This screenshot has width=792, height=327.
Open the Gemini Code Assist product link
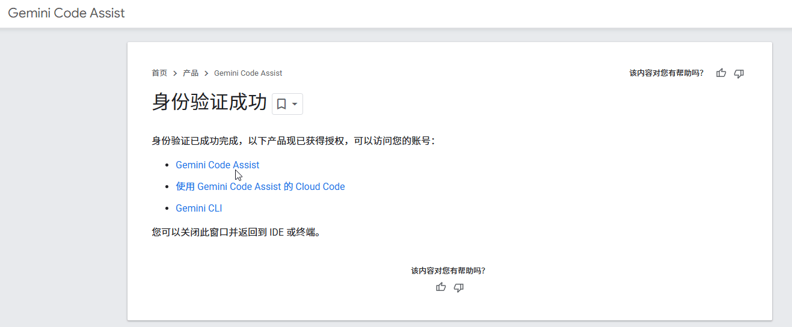[217, 165]
